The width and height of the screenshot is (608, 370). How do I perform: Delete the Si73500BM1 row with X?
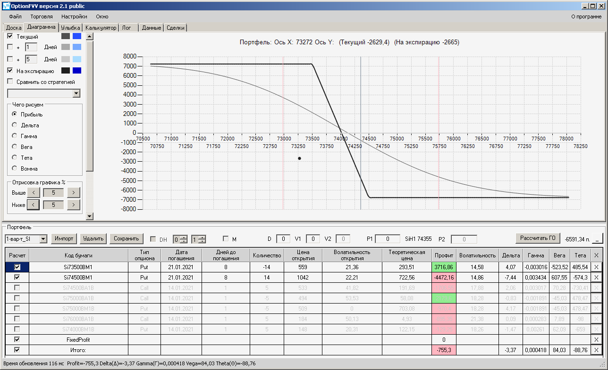(596, 267)
